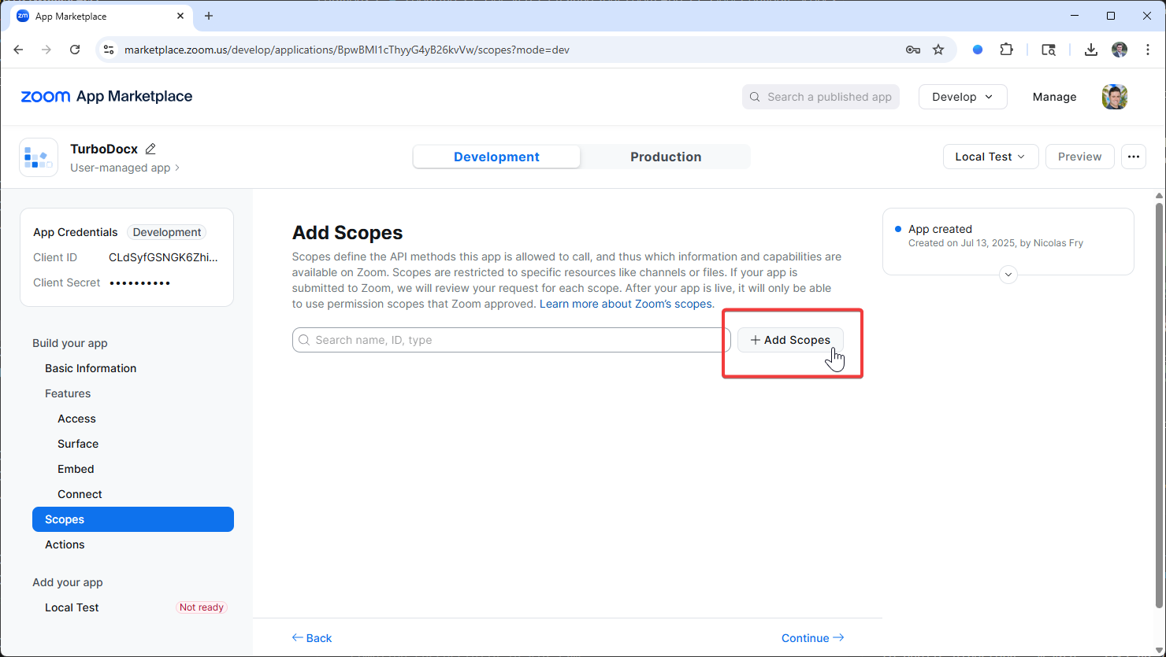Edit the TurboDocx app name pencil
The width and height of the screenshot is (1166, 657).
150,149
